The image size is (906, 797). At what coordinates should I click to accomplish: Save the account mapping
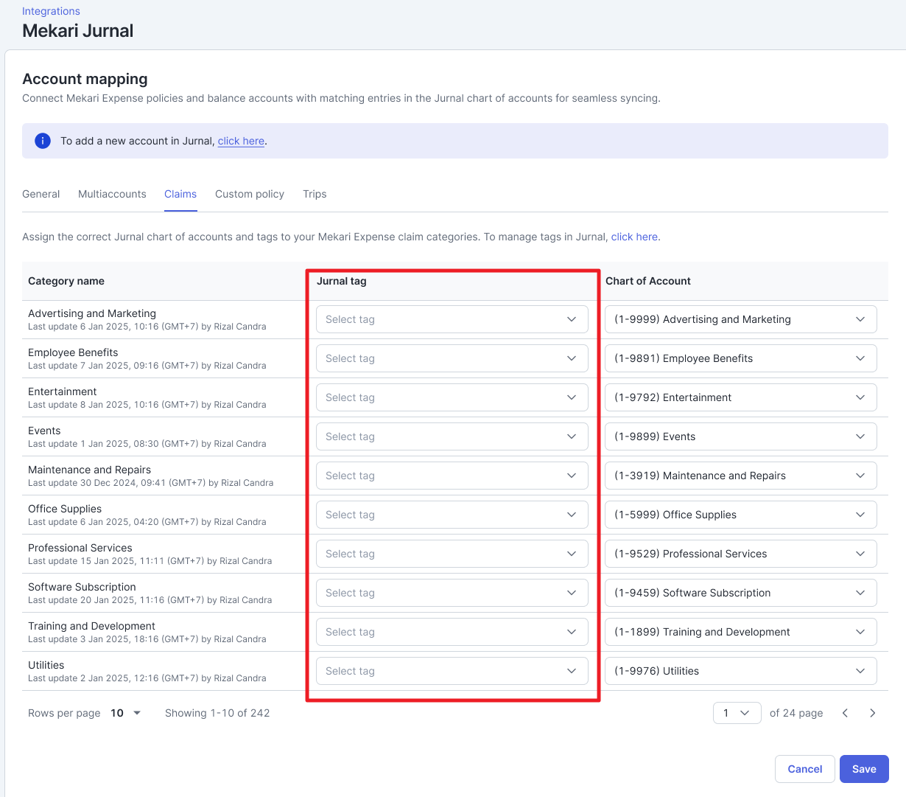pyautogui.click(x=864, y=769)
